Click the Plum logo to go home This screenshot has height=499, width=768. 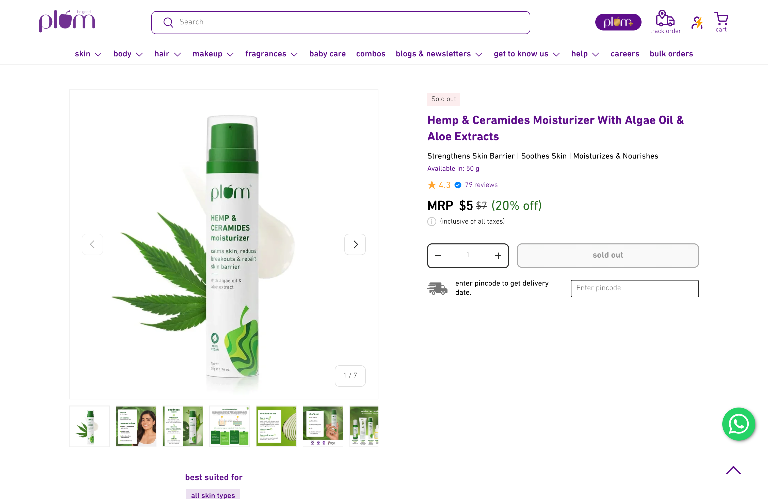[67, 21]
